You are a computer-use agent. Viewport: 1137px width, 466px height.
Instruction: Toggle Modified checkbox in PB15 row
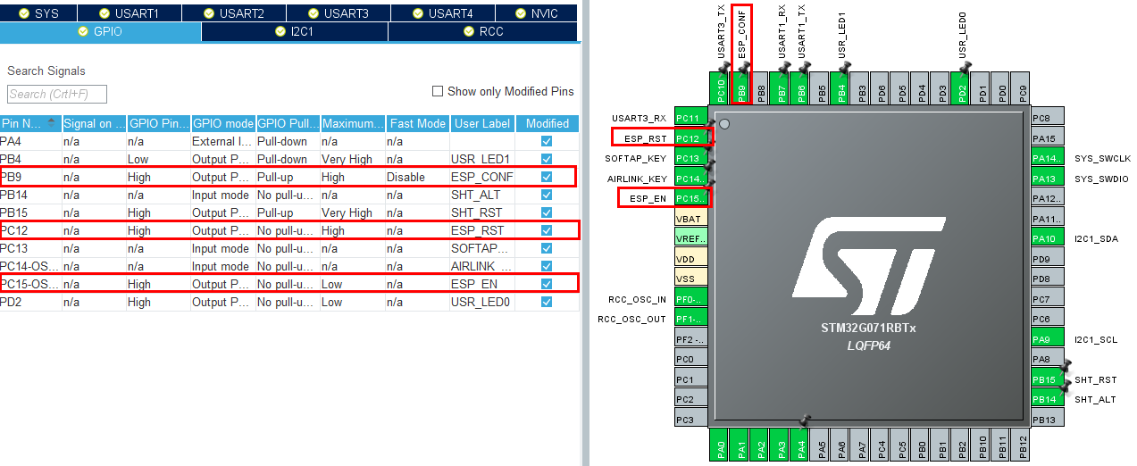tap(547, 212)
